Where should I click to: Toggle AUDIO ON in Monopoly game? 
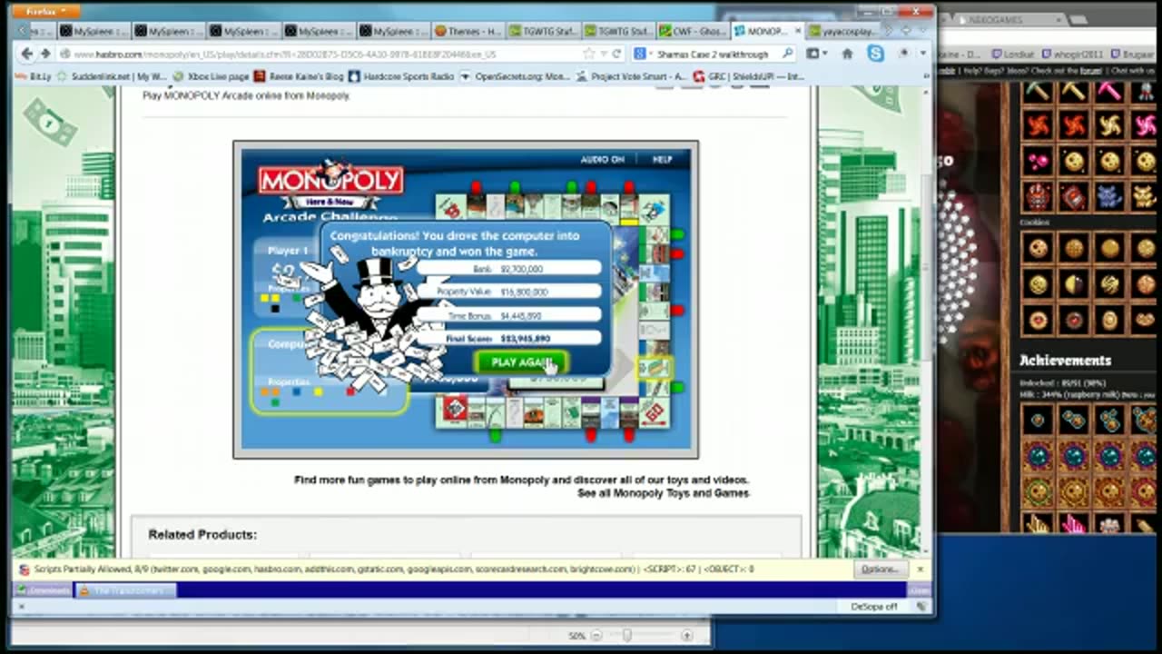click(603, 159)
